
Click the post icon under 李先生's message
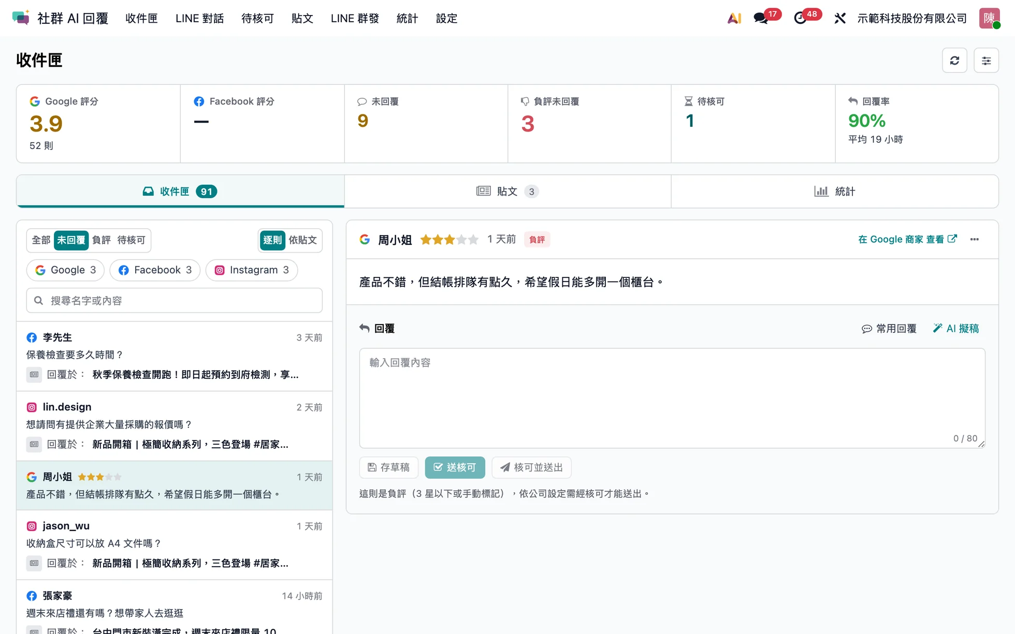tap(34, 374)
